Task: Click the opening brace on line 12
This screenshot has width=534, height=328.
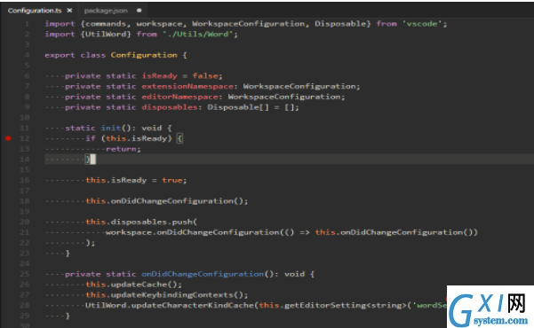Action: [x=179, y=138]
